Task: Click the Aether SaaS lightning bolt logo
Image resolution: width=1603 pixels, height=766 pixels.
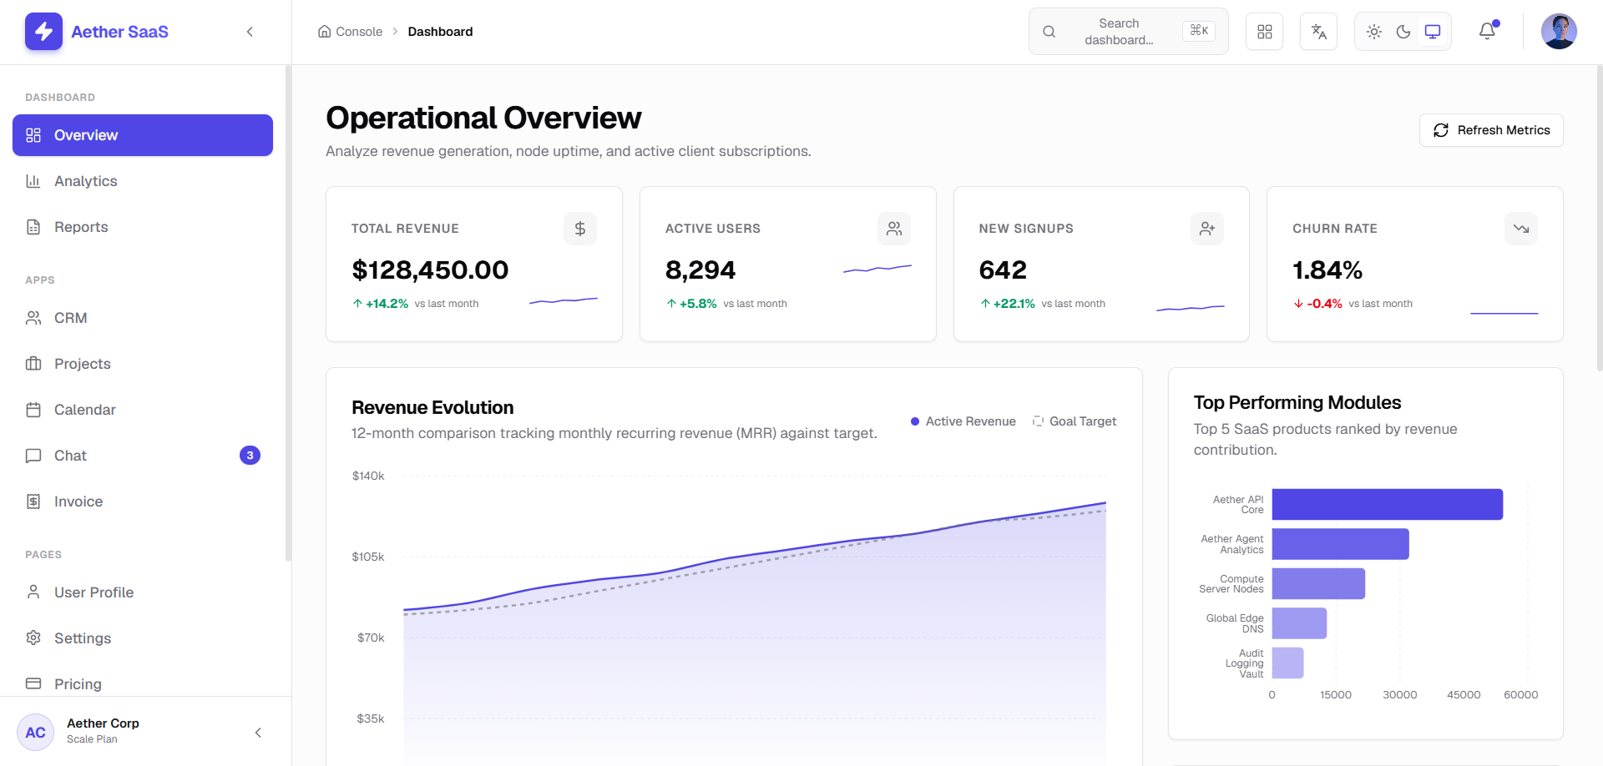Action: coord(43,32)
